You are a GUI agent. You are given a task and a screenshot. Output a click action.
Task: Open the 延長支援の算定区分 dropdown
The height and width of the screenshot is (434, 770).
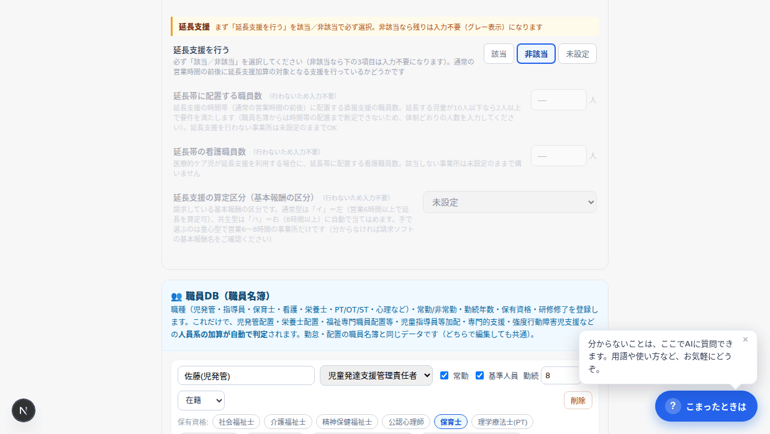[510, 202]
